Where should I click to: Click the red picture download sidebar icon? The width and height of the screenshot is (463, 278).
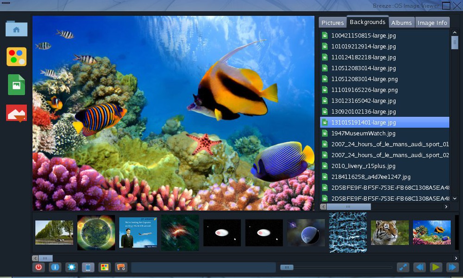click(17, 113)
